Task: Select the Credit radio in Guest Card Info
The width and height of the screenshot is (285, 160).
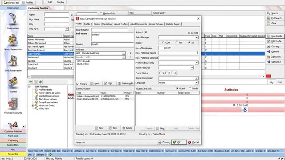Action: 190,88
